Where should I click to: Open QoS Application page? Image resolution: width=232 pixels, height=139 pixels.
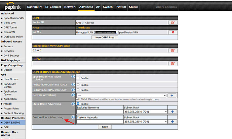click(10, 99)
